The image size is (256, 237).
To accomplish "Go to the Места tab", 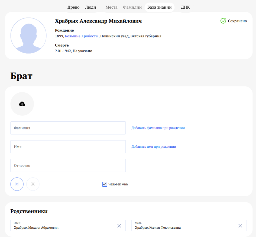I will tap(111, 7).
